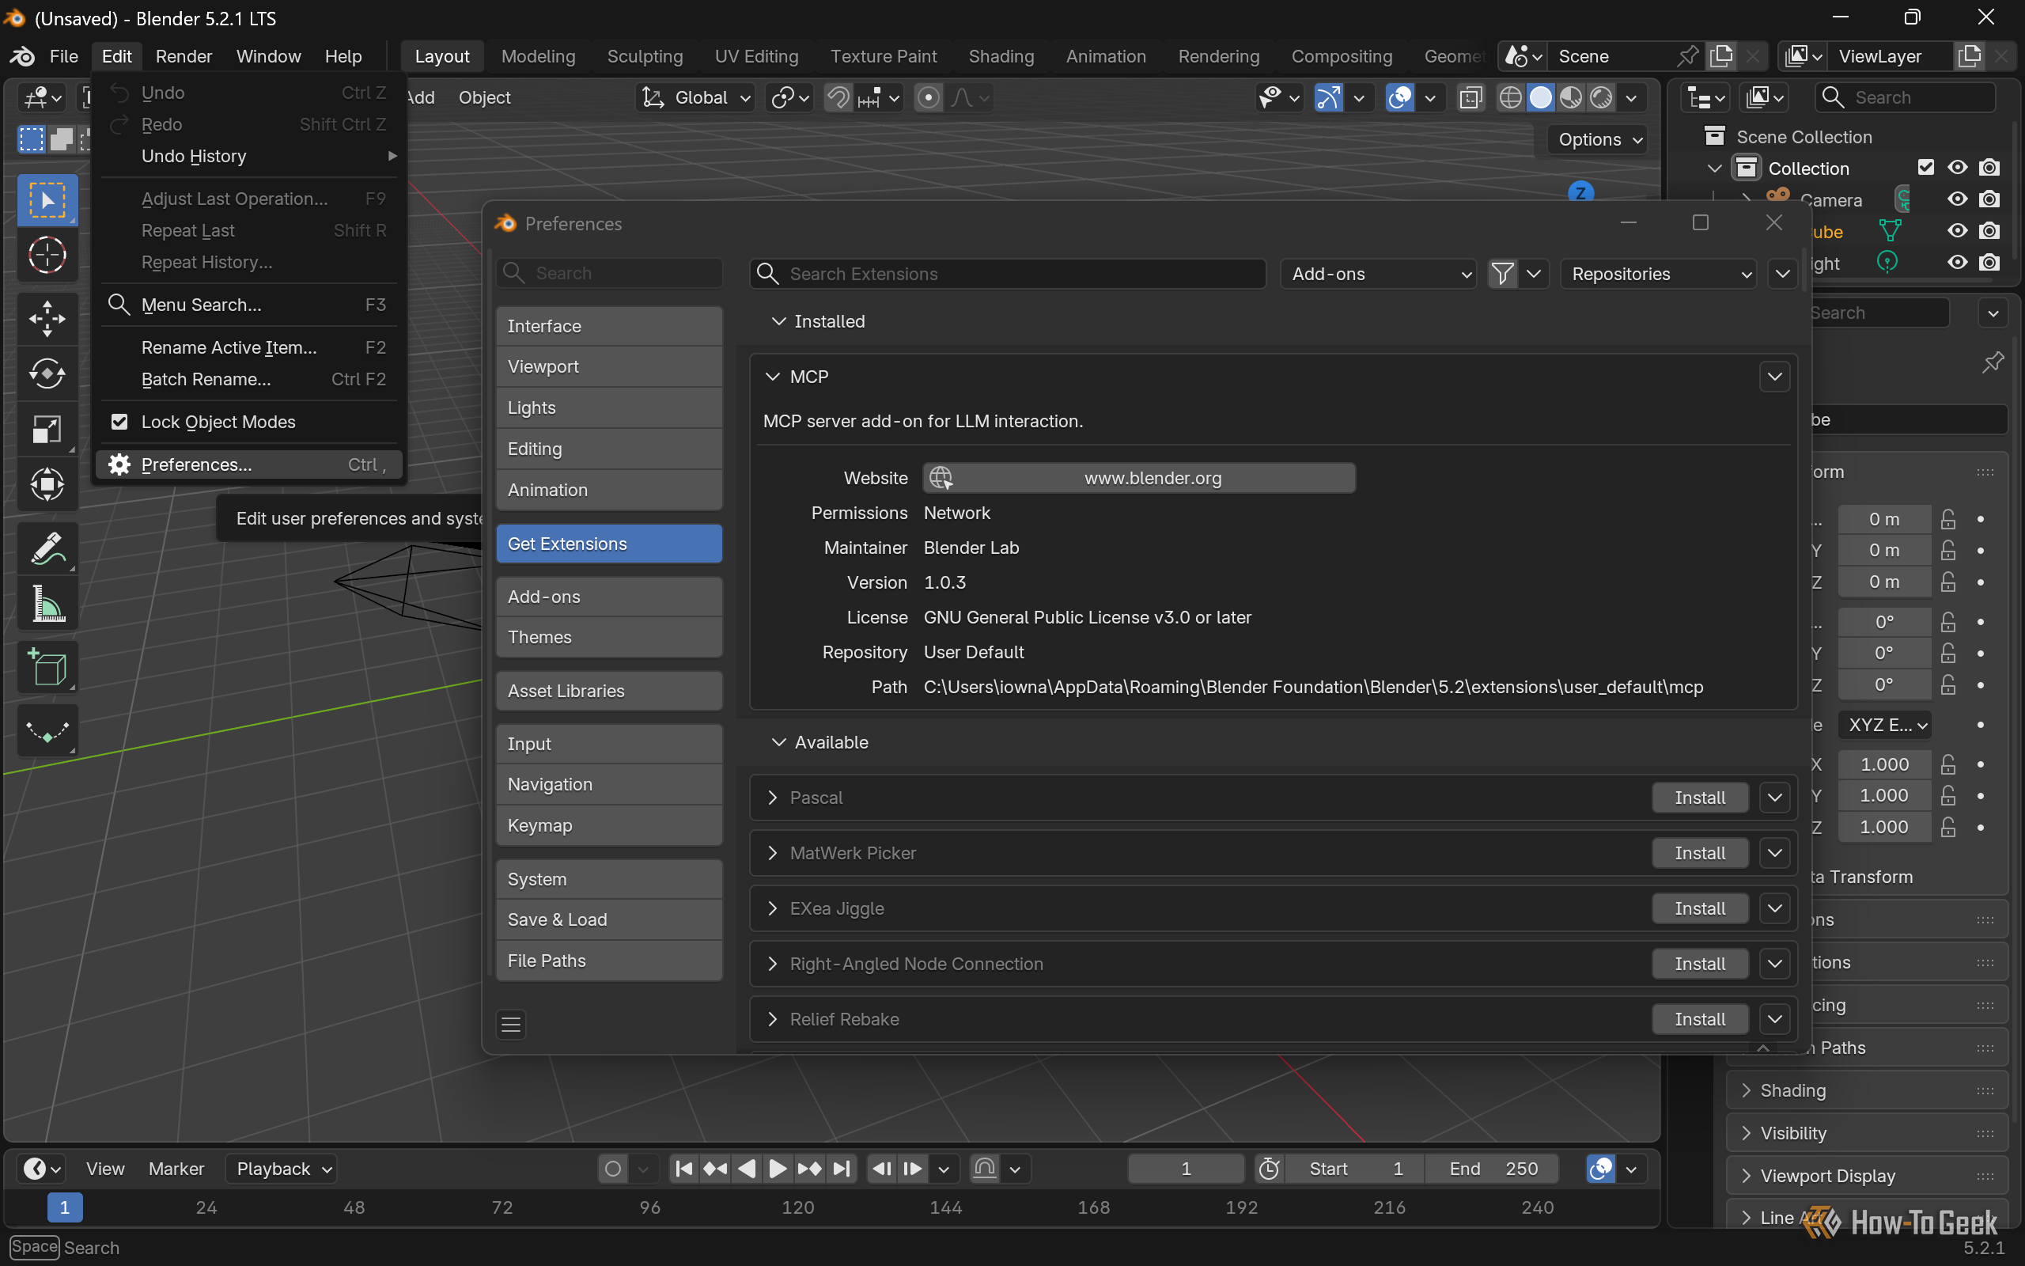Pick the Rotate tool
Viewport: 2025px width, 1266px height.
point(47,373)
